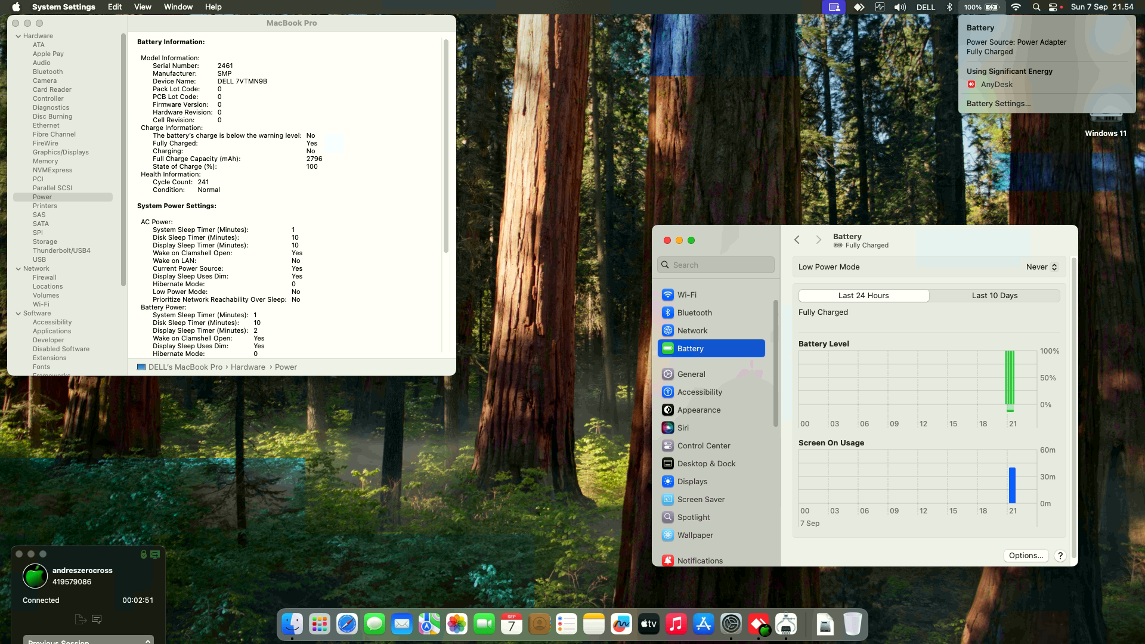The height and width of the screenshot is (644, 1145).
Task: Select Storage in System Information sidebar
Action: [x=45, y=242]
